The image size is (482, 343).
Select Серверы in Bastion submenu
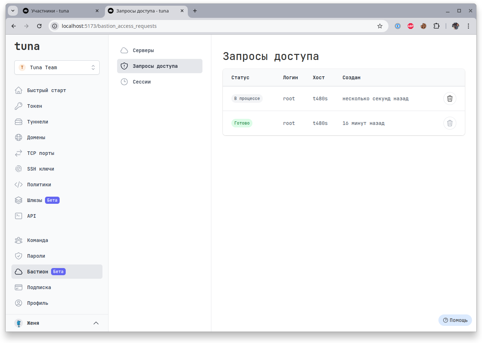143,50
